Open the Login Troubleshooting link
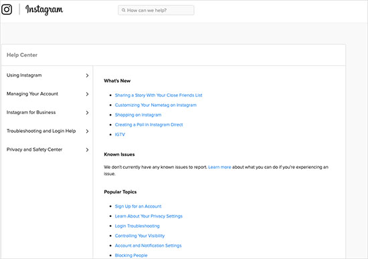This screenshot has width=368, height=259. pos(137,226)
